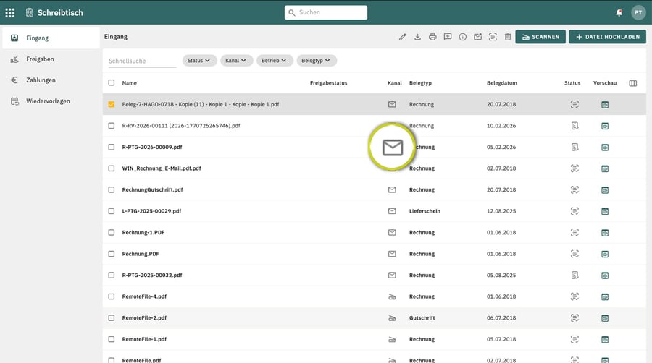Select the file name RemoteFile-2.pdf
Screen dimensions: 652x363
[144, 317]
